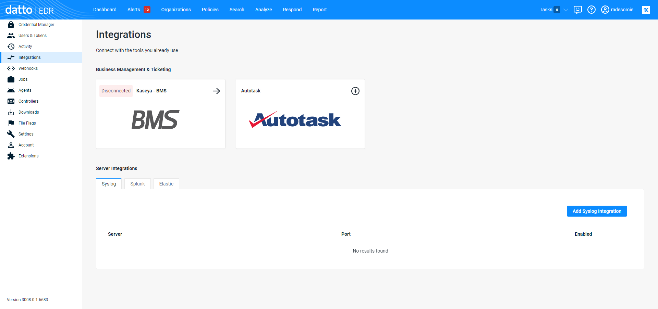Click the Kaseya K logo icon
The image size is (658, 309).
coord(646,10)
